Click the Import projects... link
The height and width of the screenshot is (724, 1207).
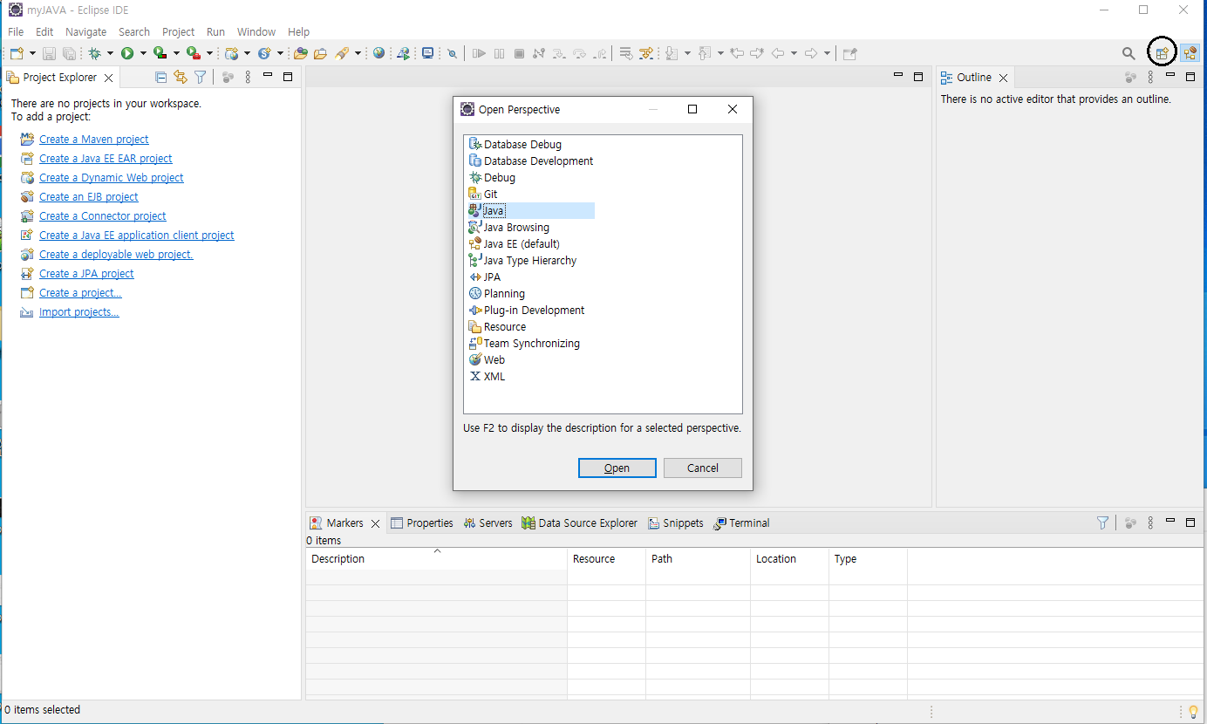tap(79, 311)
